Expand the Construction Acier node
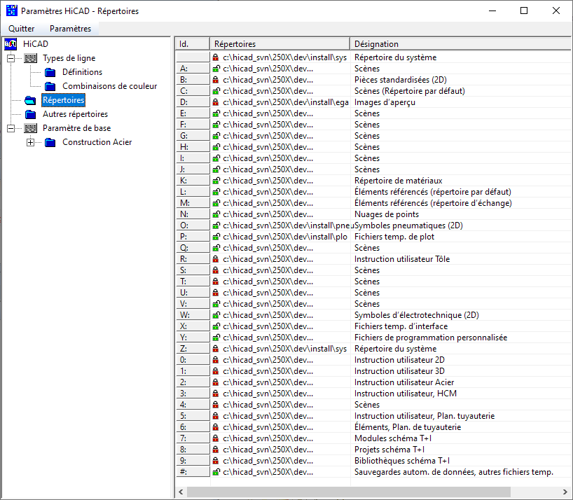 pyautogui.click(x=31, y=142)
